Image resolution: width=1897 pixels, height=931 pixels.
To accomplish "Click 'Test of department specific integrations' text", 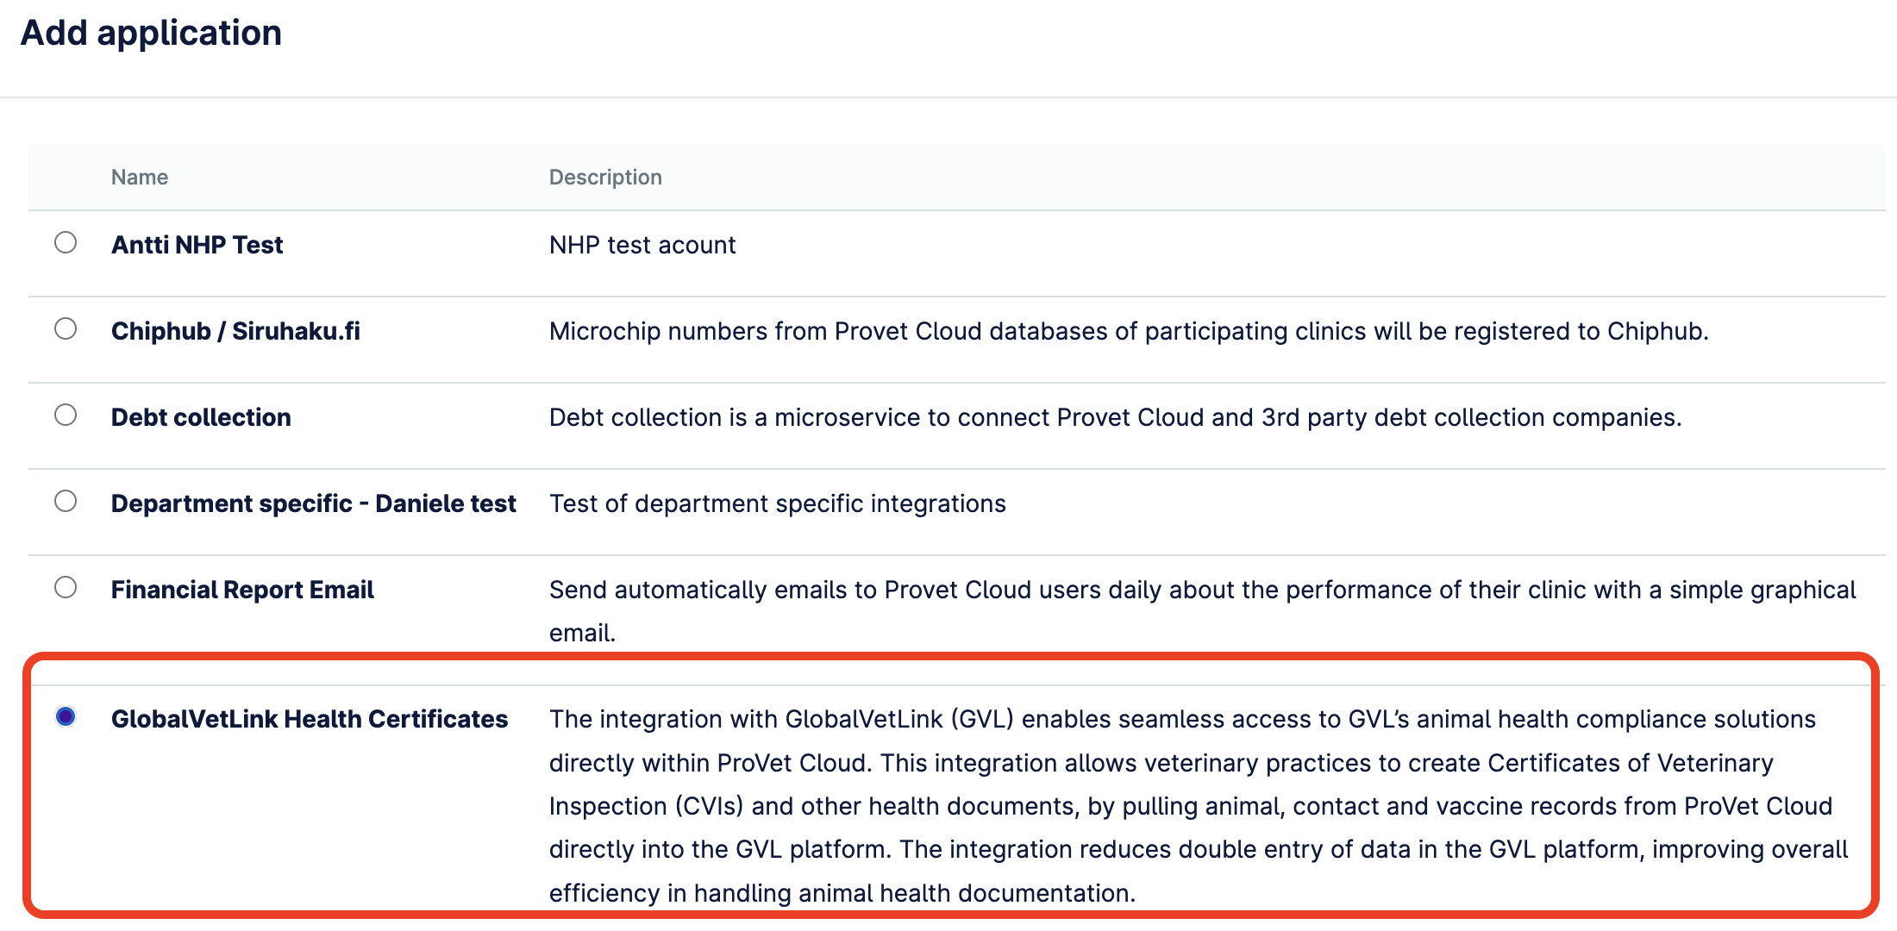I will click(778, 503).
